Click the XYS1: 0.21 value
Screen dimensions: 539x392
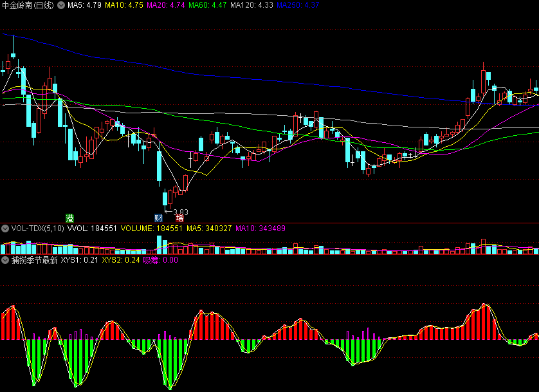click(79, 260)
